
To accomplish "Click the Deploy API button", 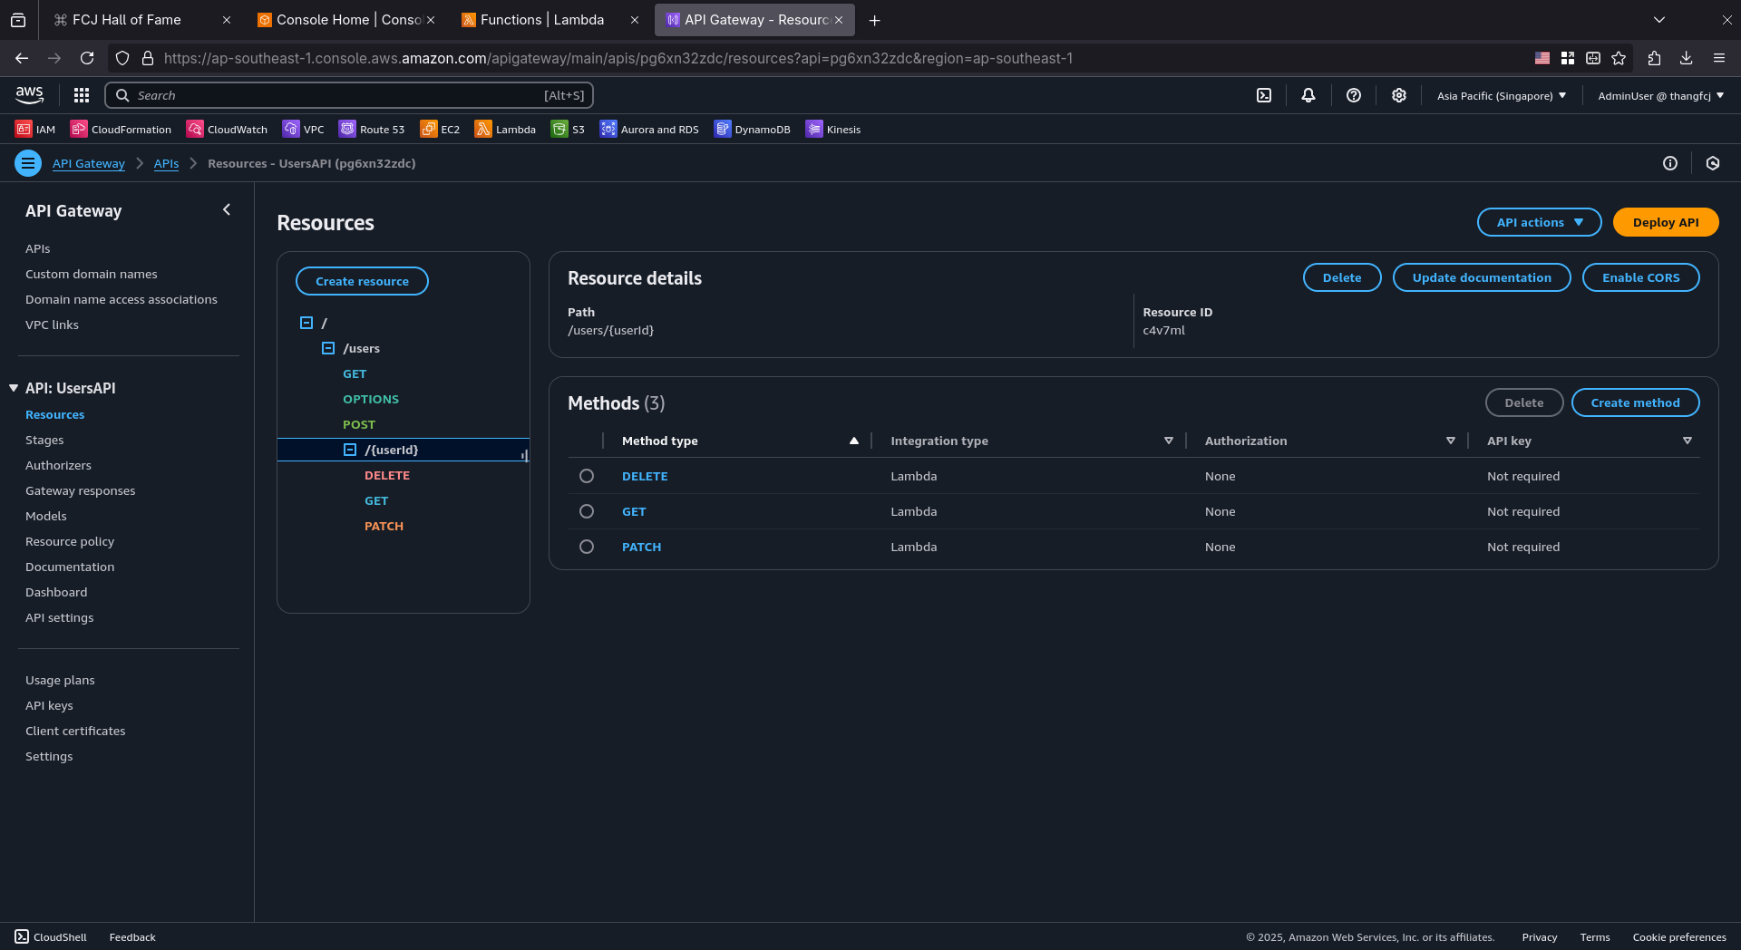I will point(1666,222).
